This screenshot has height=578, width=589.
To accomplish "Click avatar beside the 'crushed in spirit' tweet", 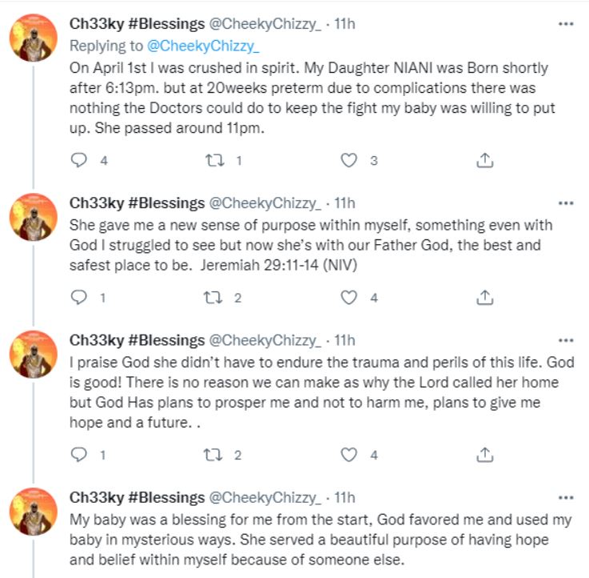I will tap(34, 38).
